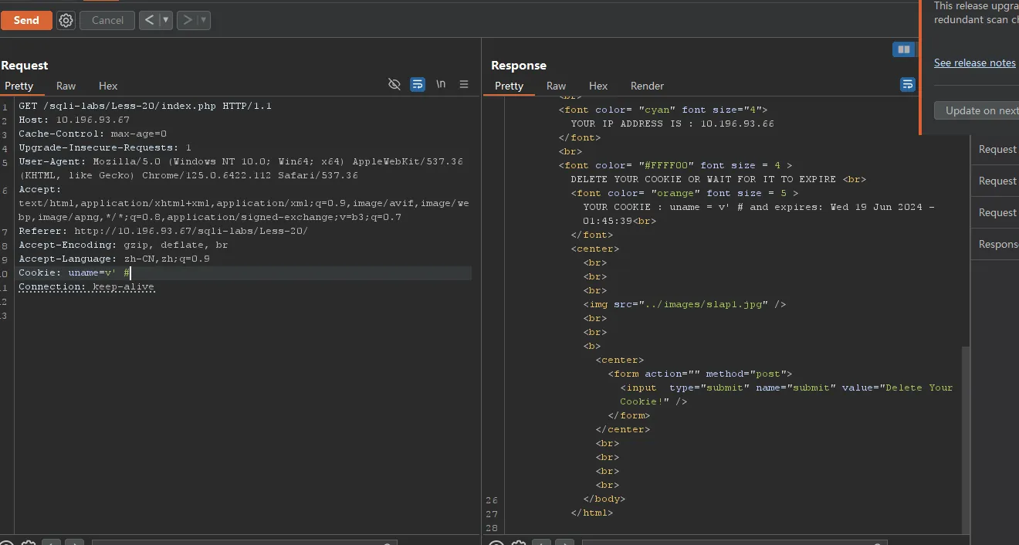1019x545 pixels.
Task: Open the Render tab in Response
Action: (x=647, y=86)
